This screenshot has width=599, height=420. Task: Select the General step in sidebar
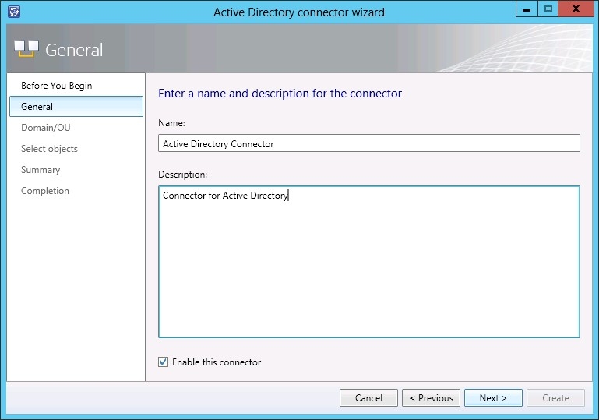pos(76,106)
